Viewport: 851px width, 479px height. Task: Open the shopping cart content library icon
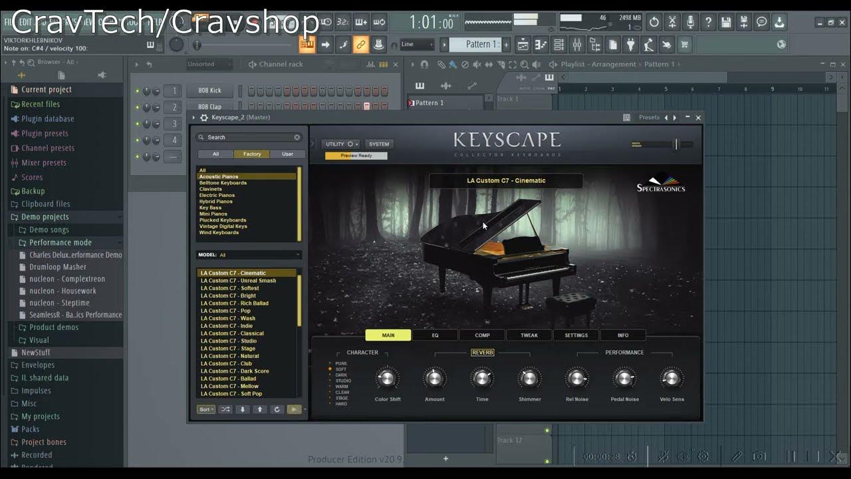coord(685,45)
